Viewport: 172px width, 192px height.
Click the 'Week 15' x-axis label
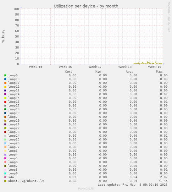coord(36,67)
